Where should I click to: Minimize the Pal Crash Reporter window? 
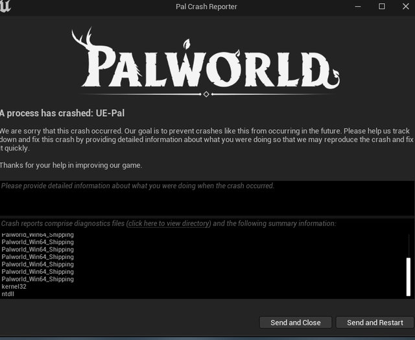pos(358,6)
